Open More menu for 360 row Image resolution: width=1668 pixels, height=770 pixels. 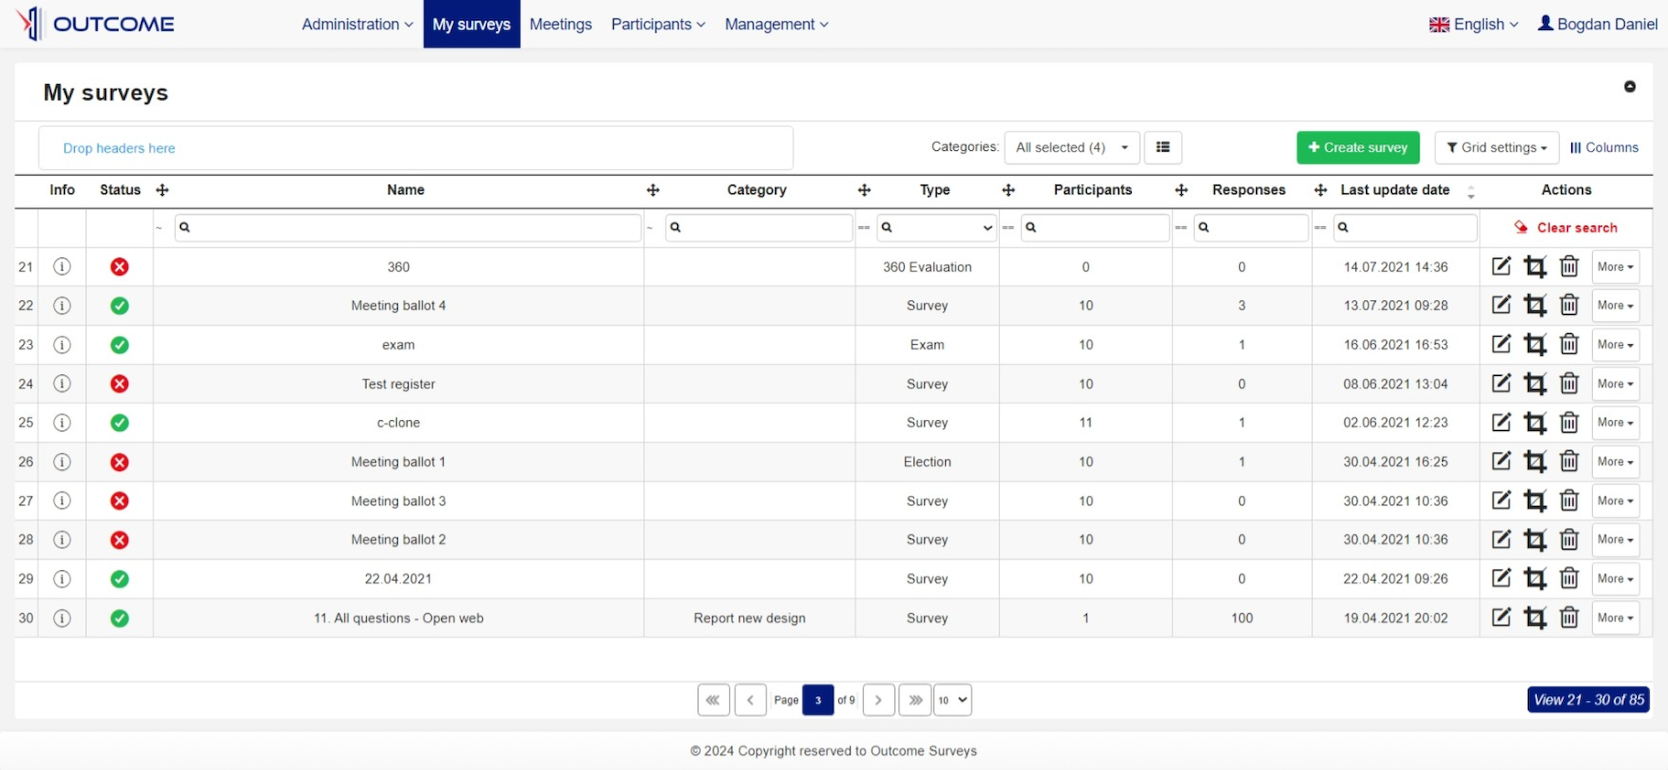pos(1615,267)
